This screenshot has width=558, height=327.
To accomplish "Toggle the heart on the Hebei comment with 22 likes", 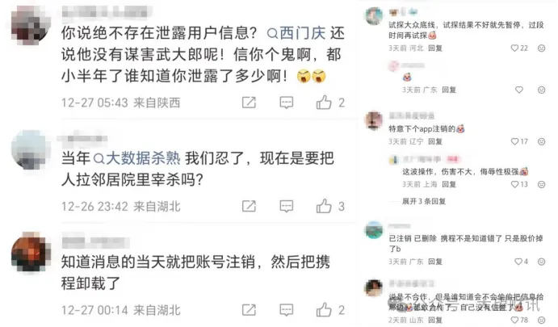I will tap(514, 48).
